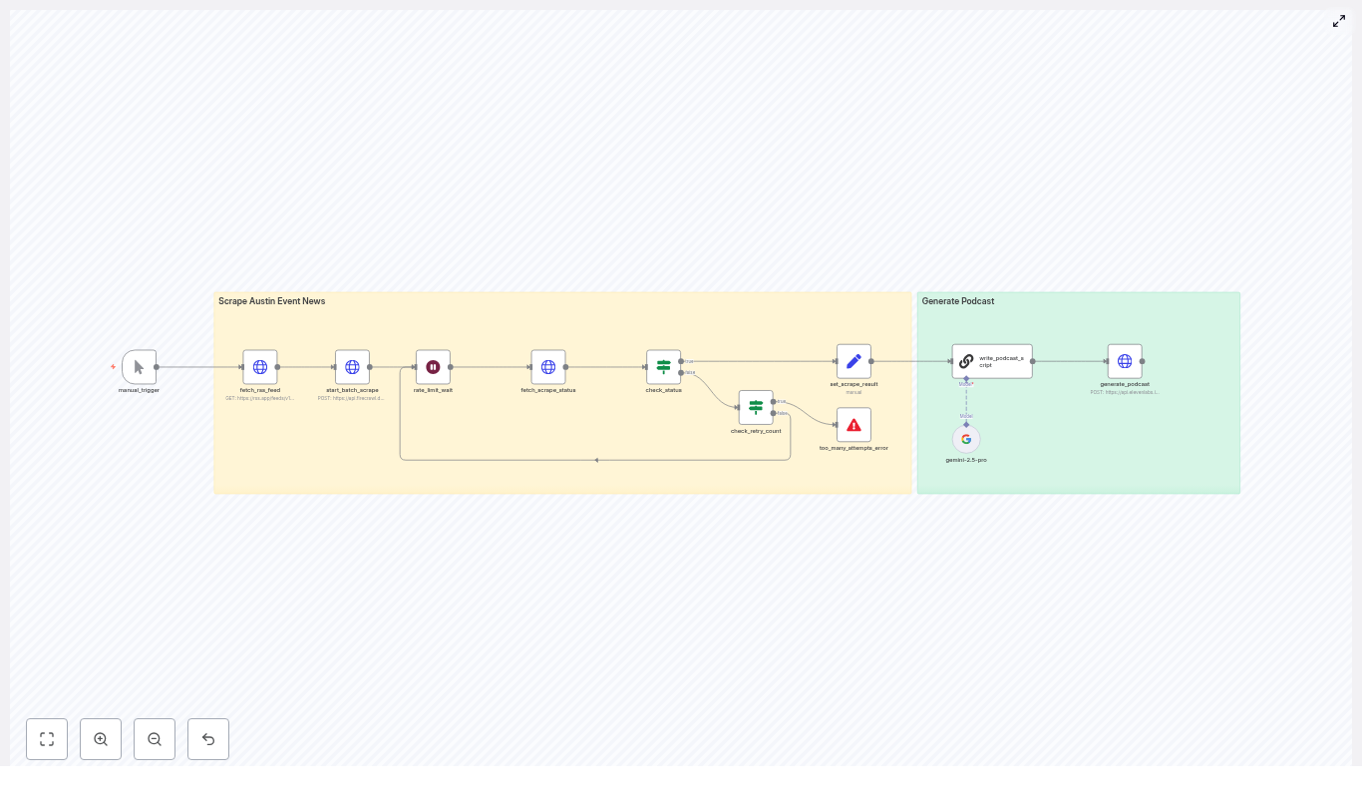Screen dimensions: 1362x812
Task: Expand the workflow to fullscreen
Action: tap(1339, 21)
